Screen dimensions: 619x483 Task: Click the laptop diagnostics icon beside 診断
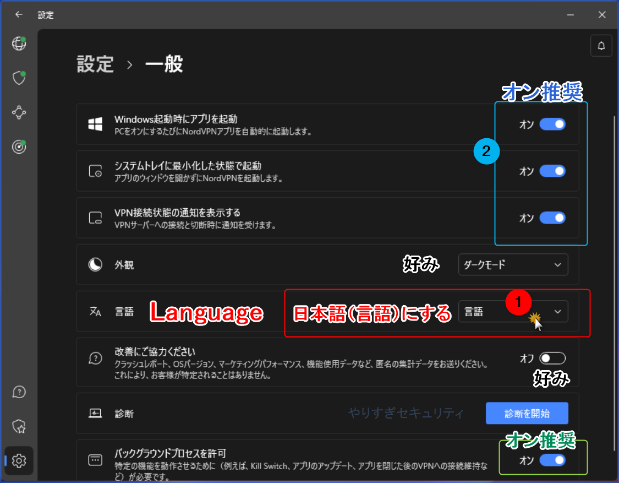(x=95, y=414)
